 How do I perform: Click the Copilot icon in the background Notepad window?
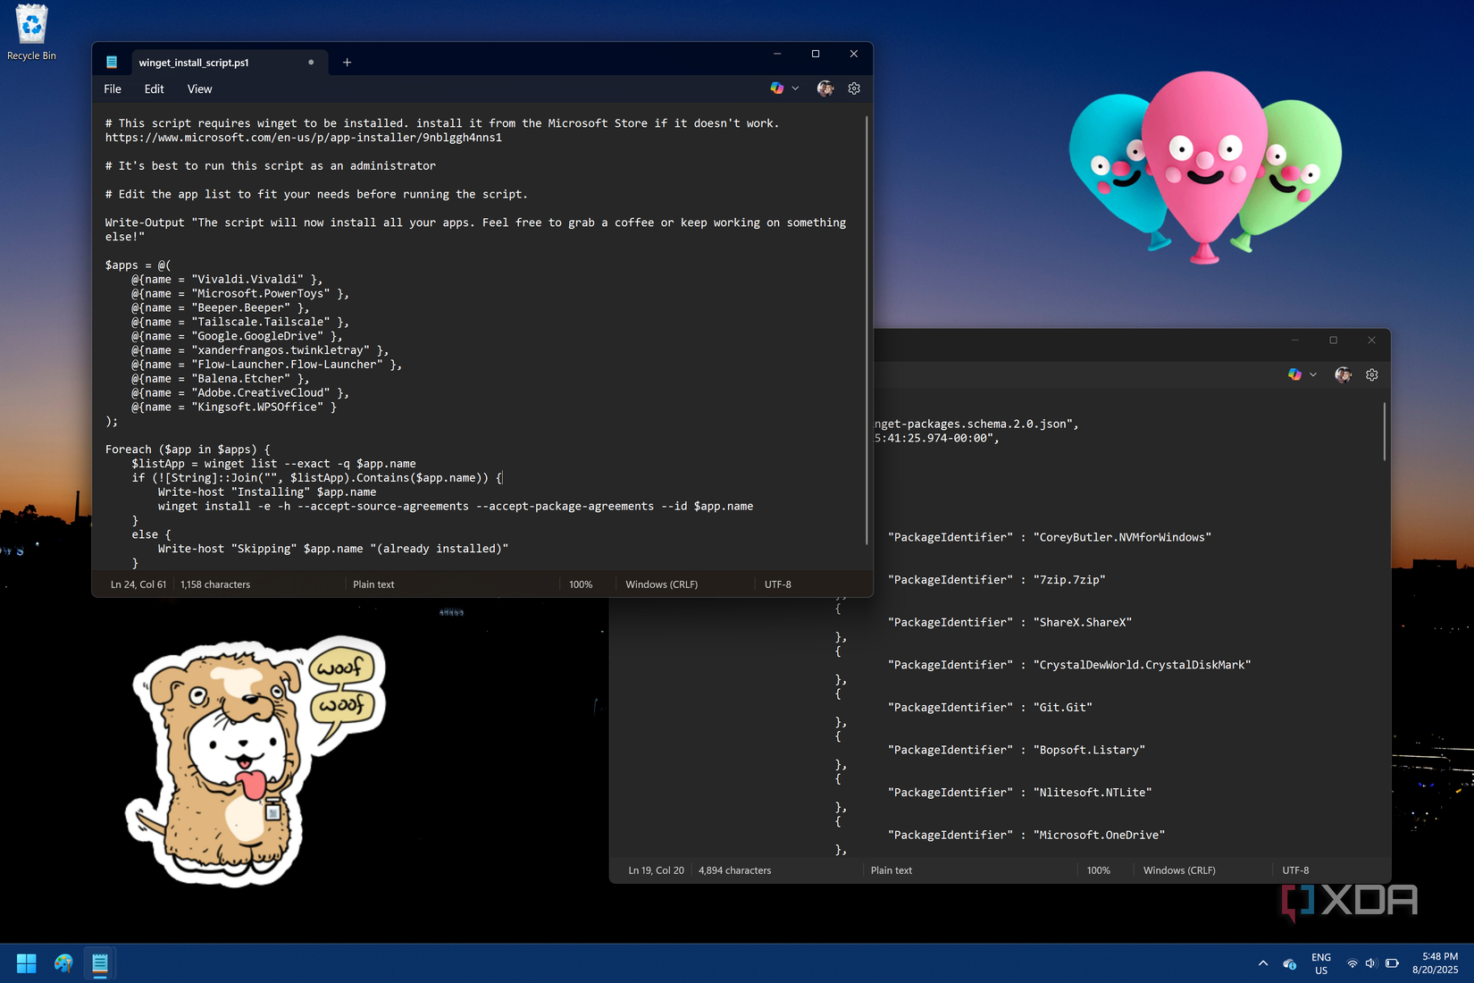(1294, 375)
